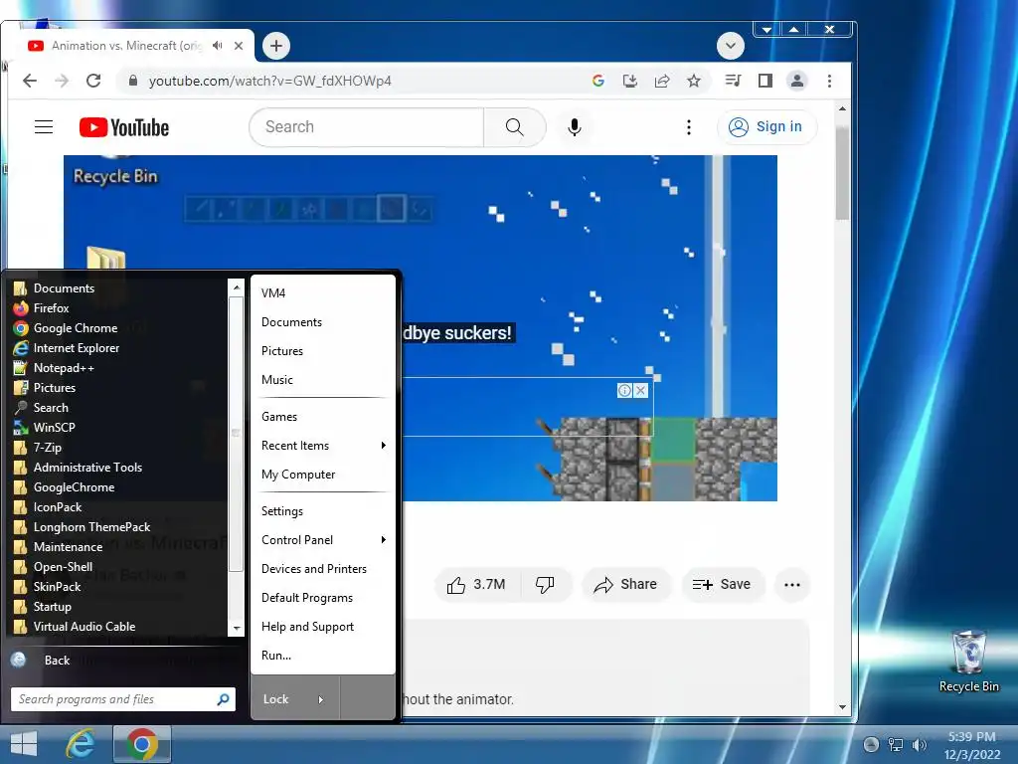1018x764 pixels.
Task: Search with your voice microphone
Action: 574,126
